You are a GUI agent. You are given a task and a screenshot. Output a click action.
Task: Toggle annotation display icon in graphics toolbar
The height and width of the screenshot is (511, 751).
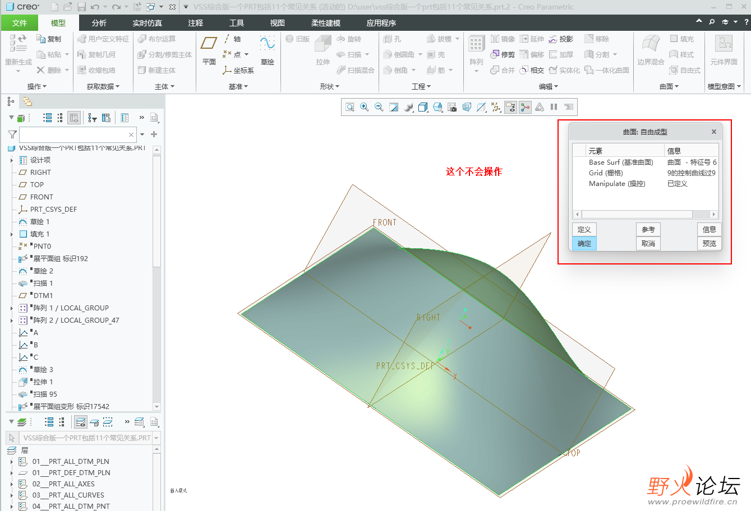coord(510,107)
